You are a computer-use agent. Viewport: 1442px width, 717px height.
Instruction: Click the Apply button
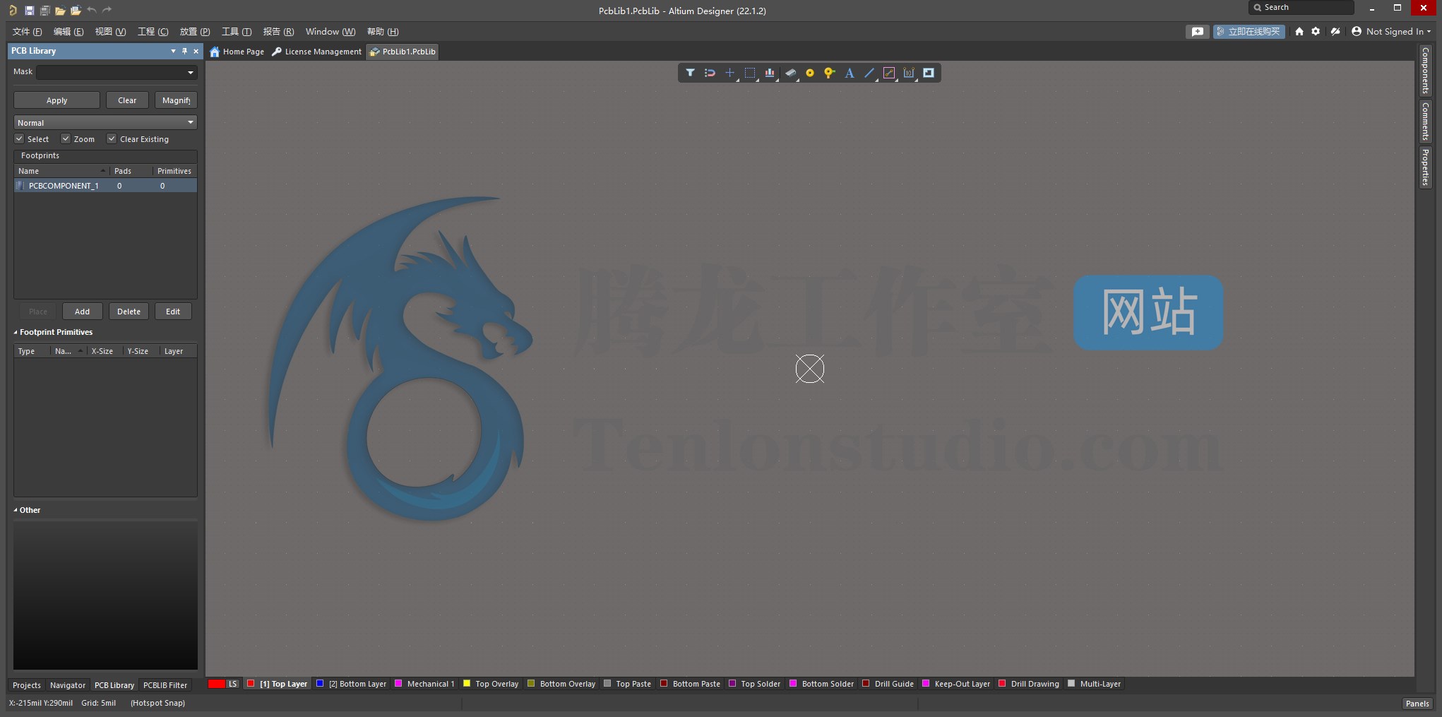pos(56,100)
